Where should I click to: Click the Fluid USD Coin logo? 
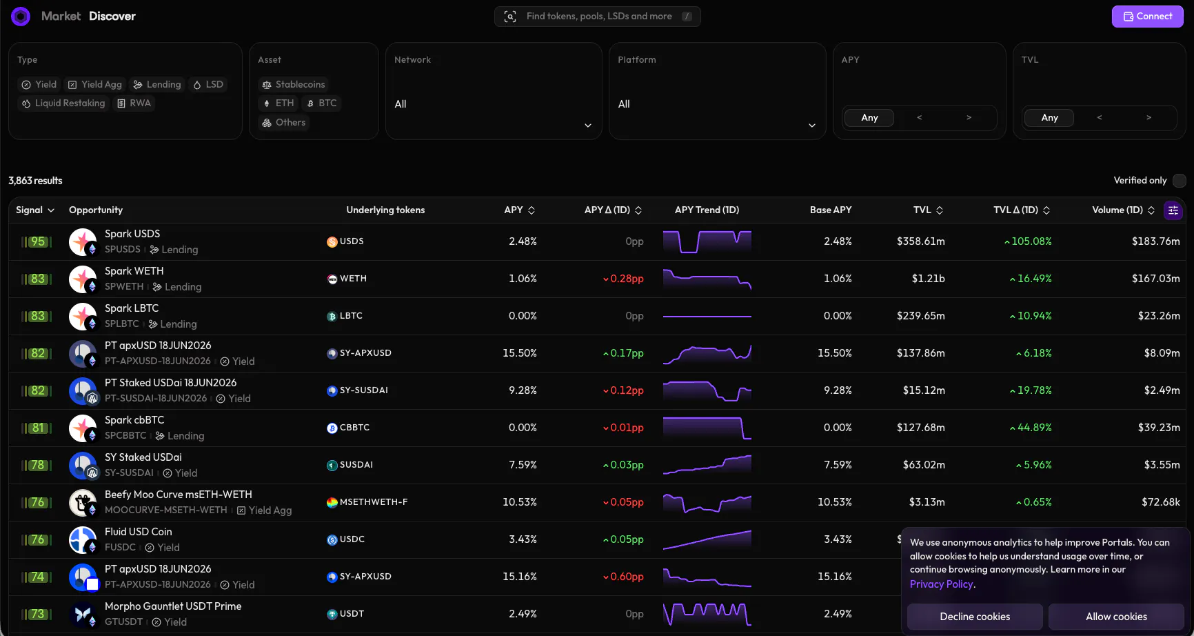pyautogui.click(x=83, y=540)
